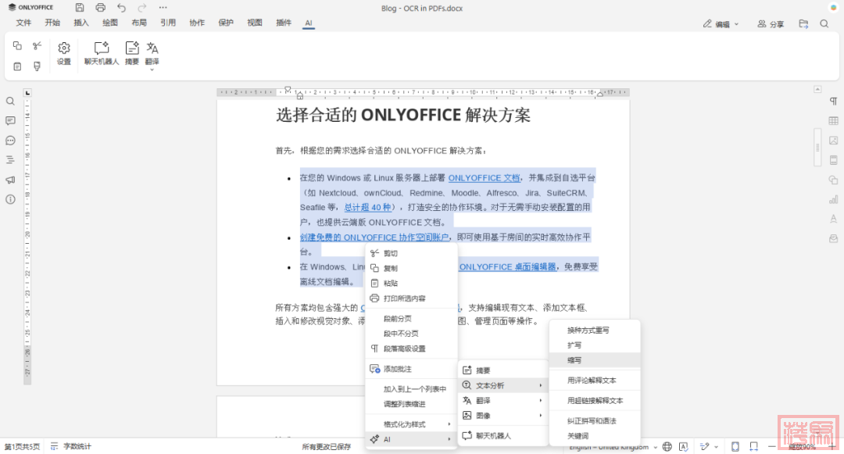The height and width of the screenshot is (454, 844).
Task: Click the vertical scrollbar thumb
Action: 817,147
